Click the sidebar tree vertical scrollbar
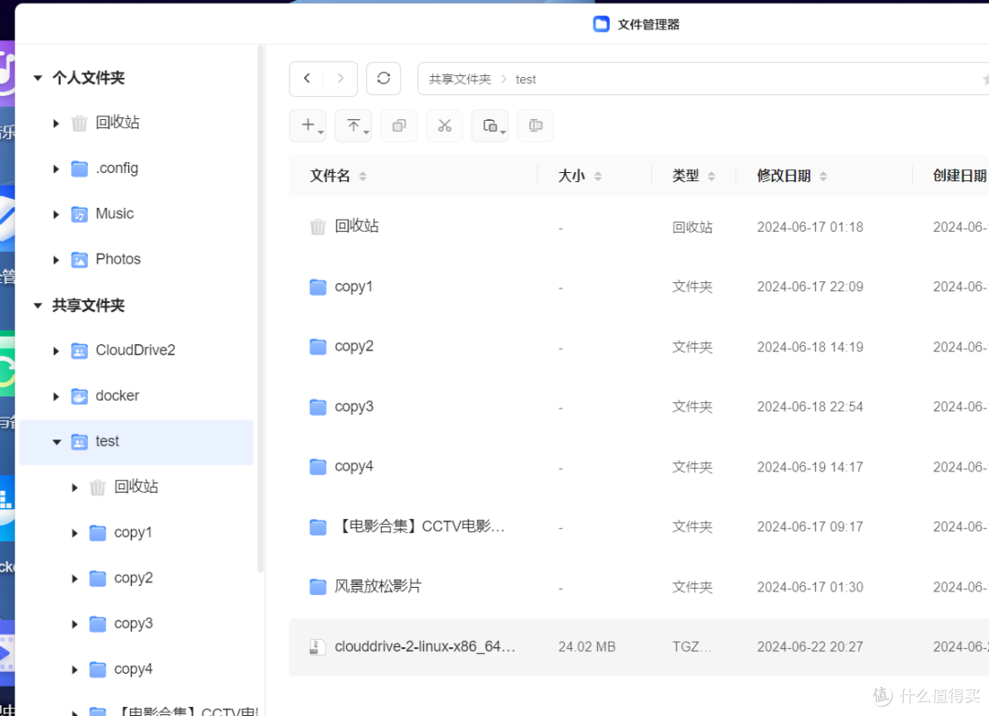989x716 pixels. [260, 309]
